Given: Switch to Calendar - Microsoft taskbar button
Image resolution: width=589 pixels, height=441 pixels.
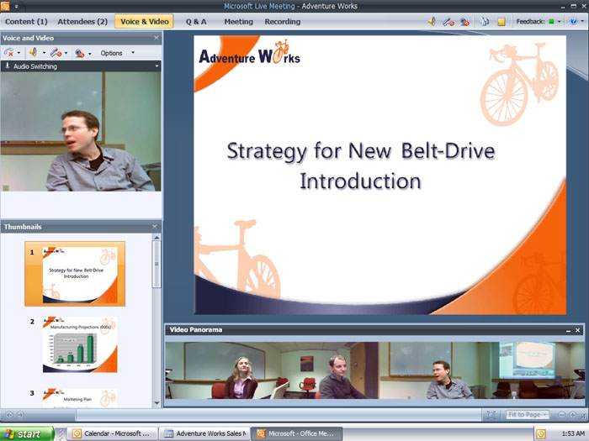Looking at the screenshot, I should click(113, 433).
